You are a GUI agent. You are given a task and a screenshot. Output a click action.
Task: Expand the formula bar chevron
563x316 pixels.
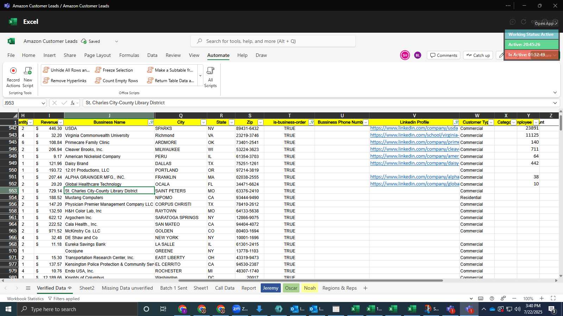point(555,103)
